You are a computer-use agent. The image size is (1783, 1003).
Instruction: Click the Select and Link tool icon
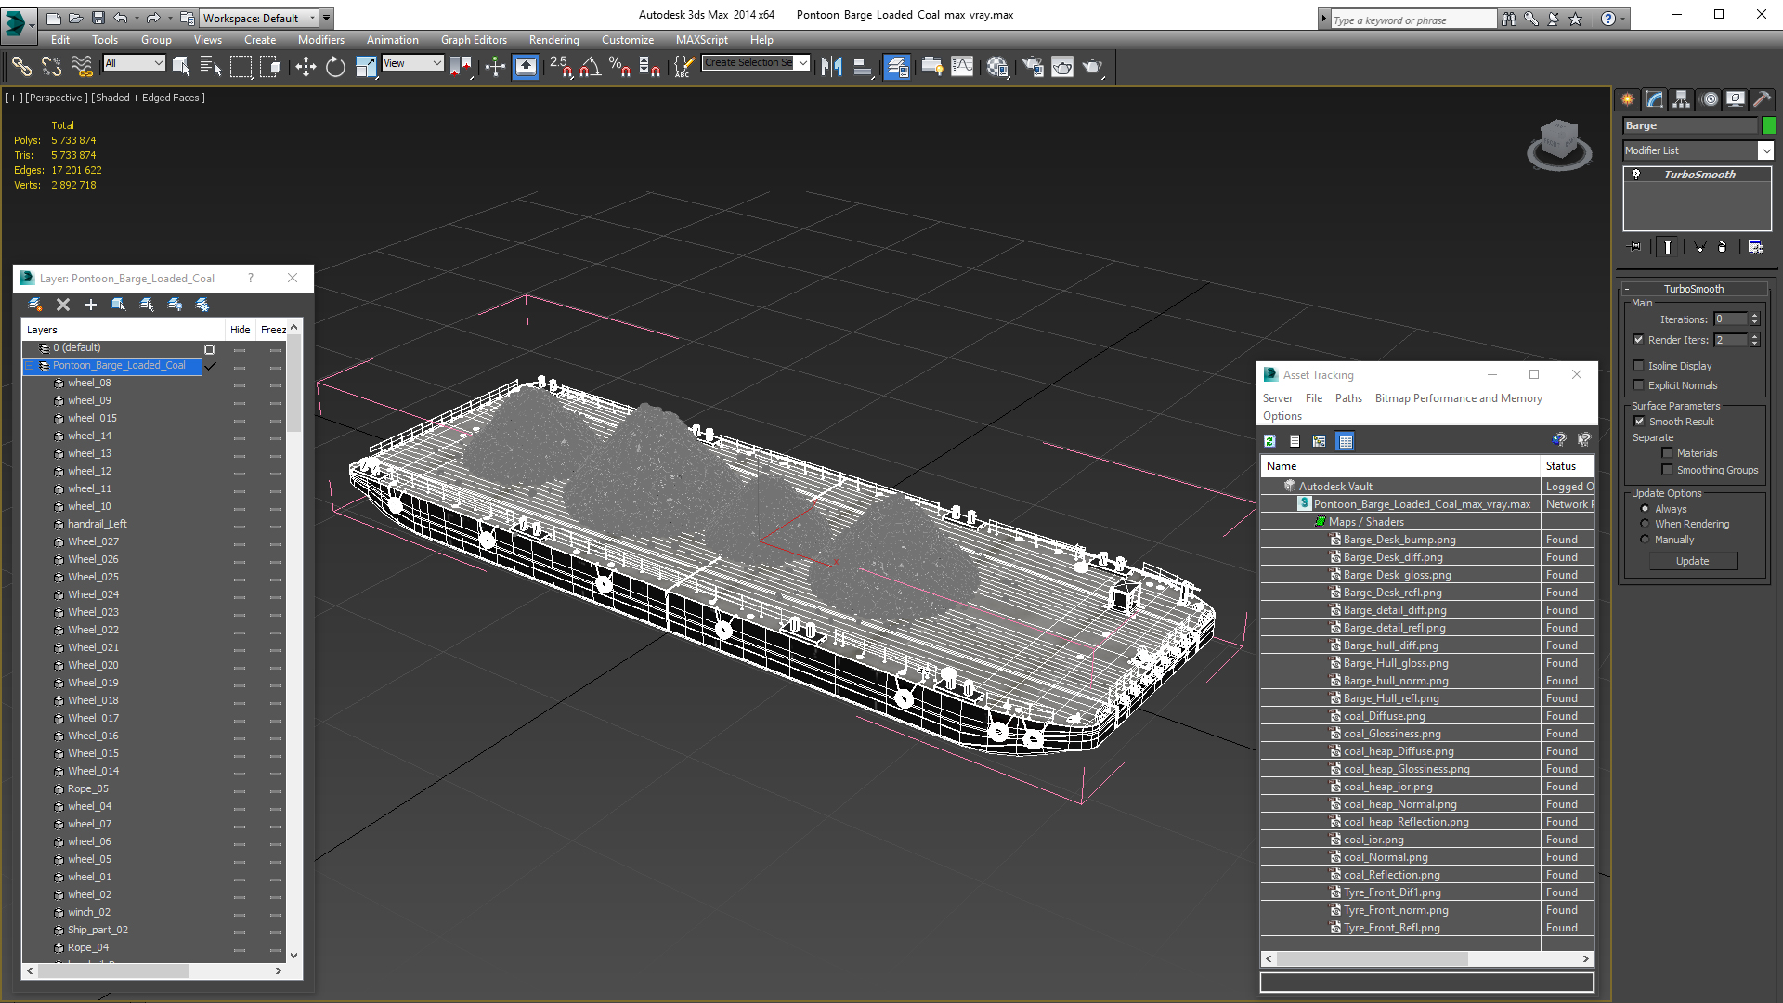[21, 66]
